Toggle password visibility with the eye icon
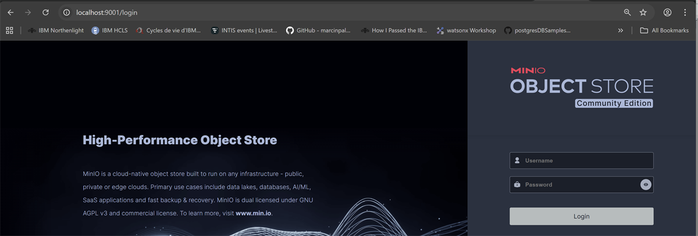Screen dimensions: 698x236 (646, 185)
